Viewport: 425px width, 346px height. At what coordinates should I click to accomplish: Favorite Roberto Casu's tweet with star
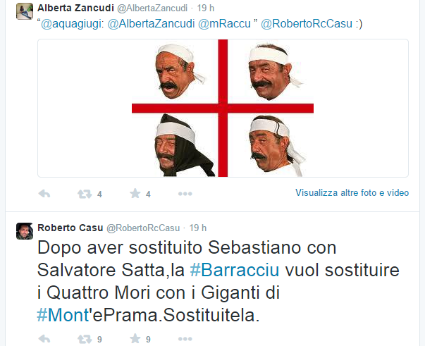(x=135, y=338)
